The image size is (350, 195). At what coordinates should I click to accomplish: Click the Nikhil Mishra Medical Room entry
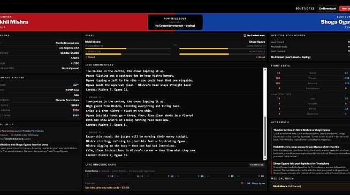tap(310, 186)
